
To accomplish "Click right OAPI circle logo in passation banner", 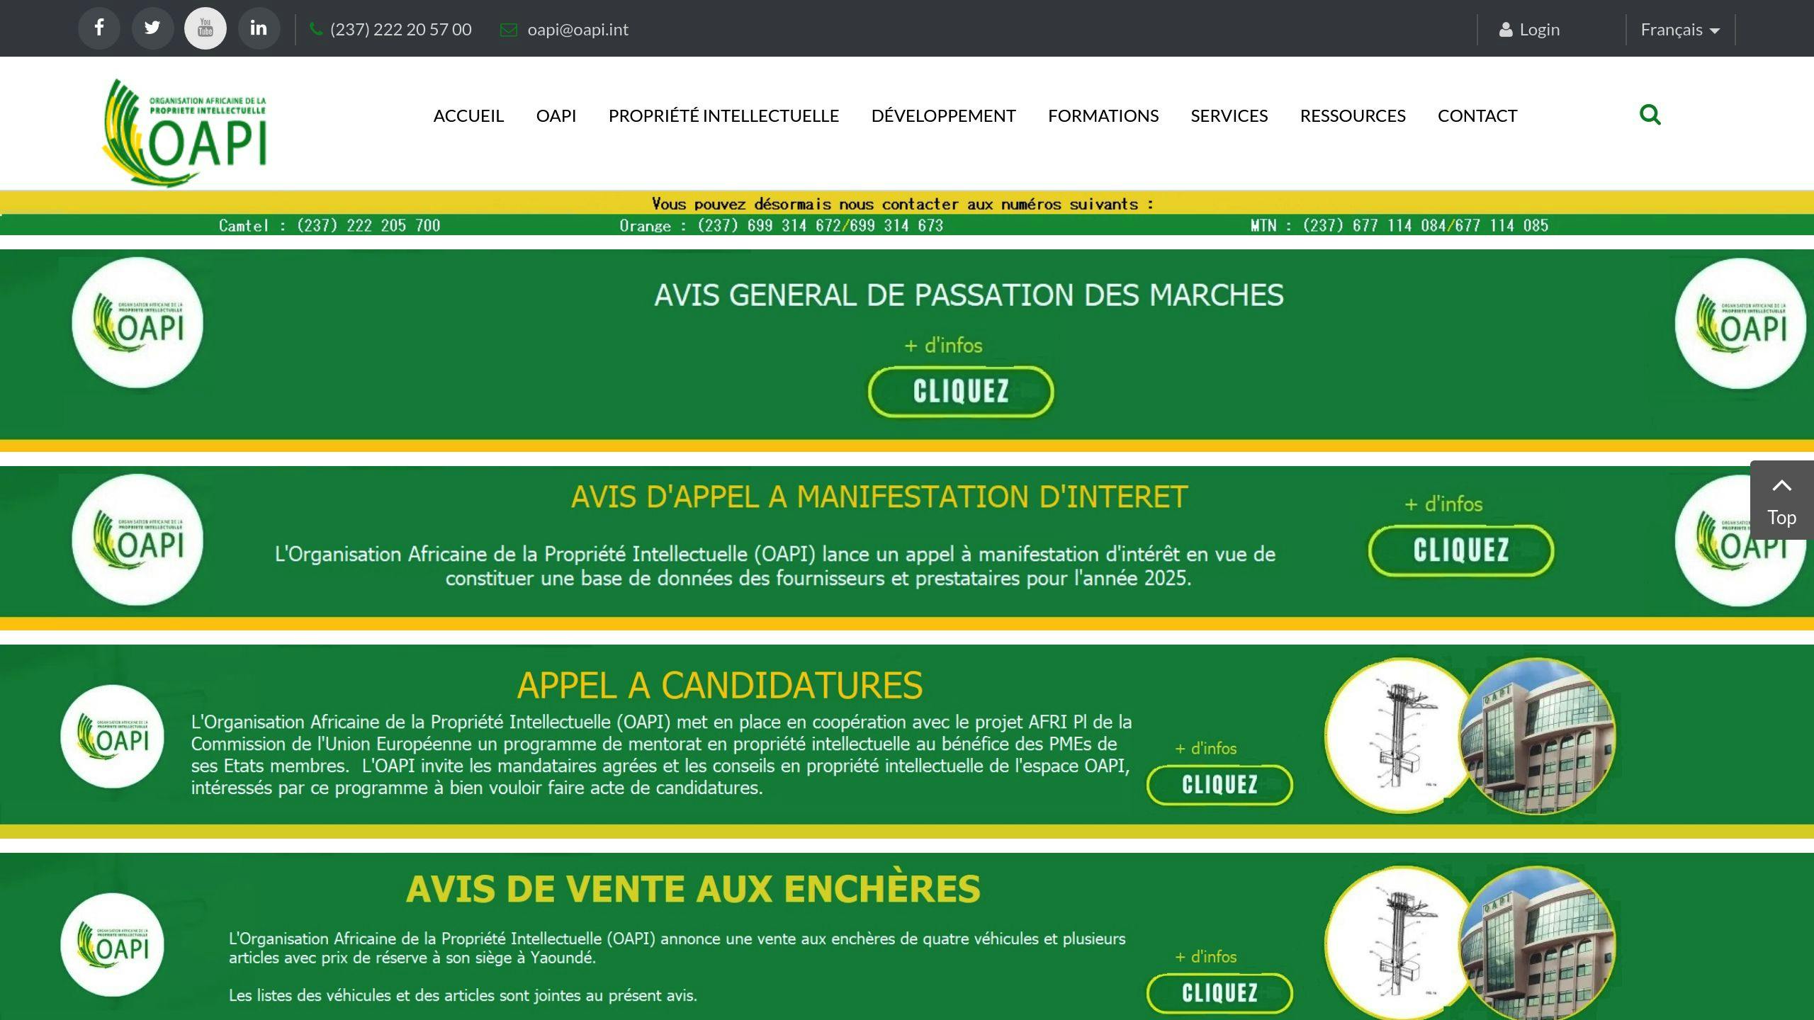I will (1741, 324).
